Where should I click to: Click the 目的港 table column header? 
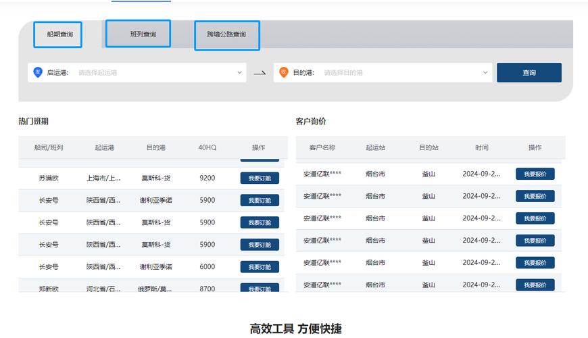tap(155, 147)
